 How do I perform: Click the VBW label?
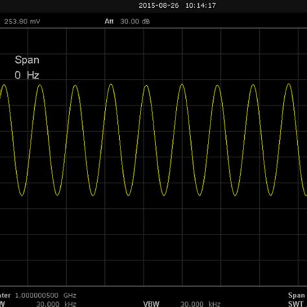pyautogui.click(x=151, y=304)
